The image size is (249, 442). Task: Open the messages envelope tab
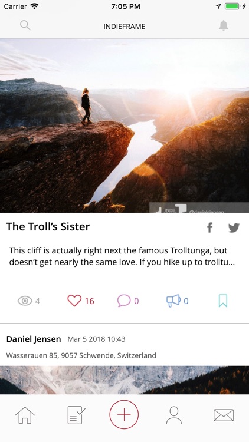point(224,415)
